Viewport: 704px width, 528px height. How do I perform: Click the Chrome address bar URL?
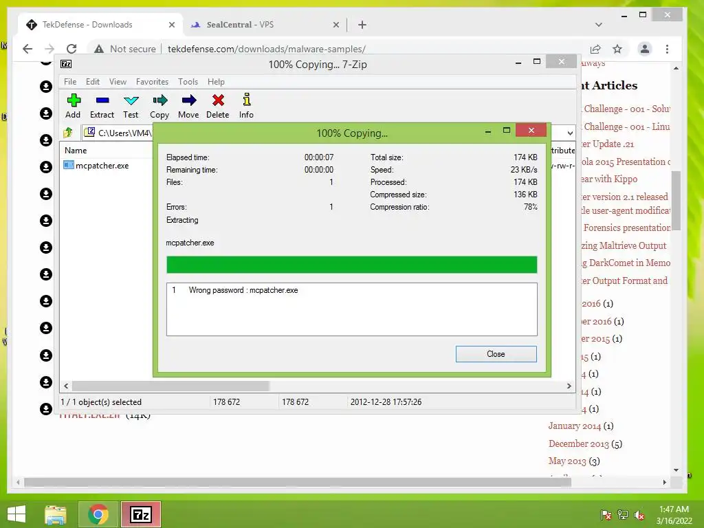(x=266, y=49)
